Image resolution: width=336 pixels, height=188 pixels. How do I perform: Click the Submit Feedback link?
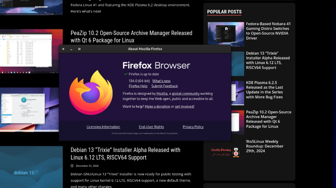tap(164, 86)
